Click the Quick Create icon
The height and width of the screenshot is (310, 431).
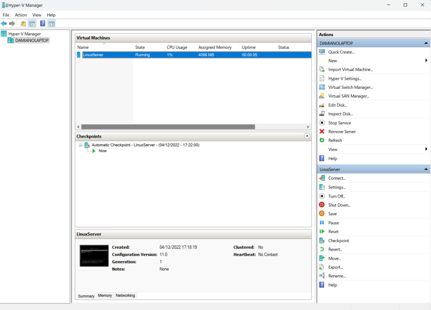pos(322,52)
